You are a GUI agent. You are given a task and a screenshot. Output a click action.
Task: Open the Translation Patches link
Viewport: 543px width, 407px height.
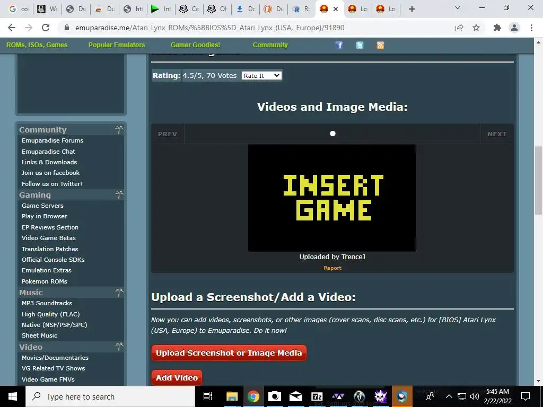point(50,249)
